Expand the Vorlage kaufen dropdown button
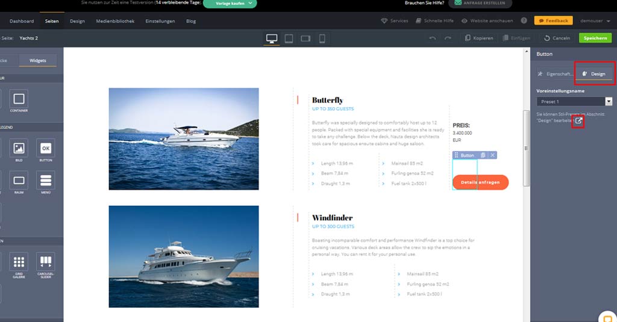 click(x=230, y=4)
